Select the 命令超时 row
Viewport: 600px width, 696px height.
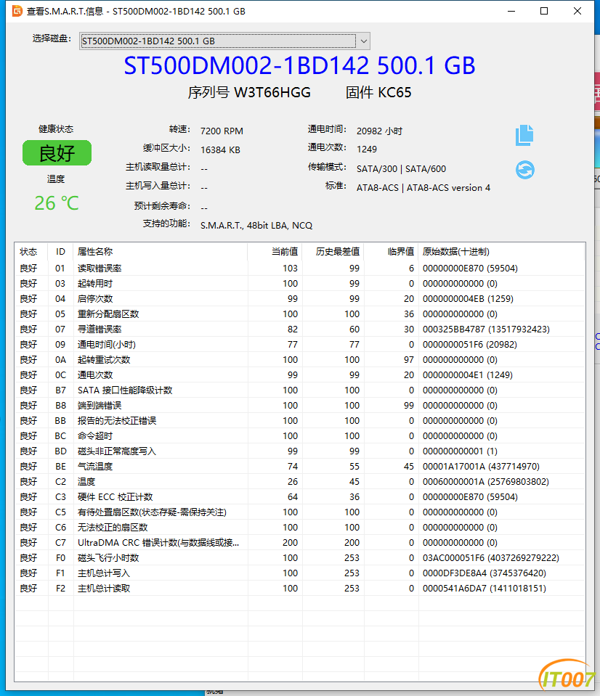[300, 436]
